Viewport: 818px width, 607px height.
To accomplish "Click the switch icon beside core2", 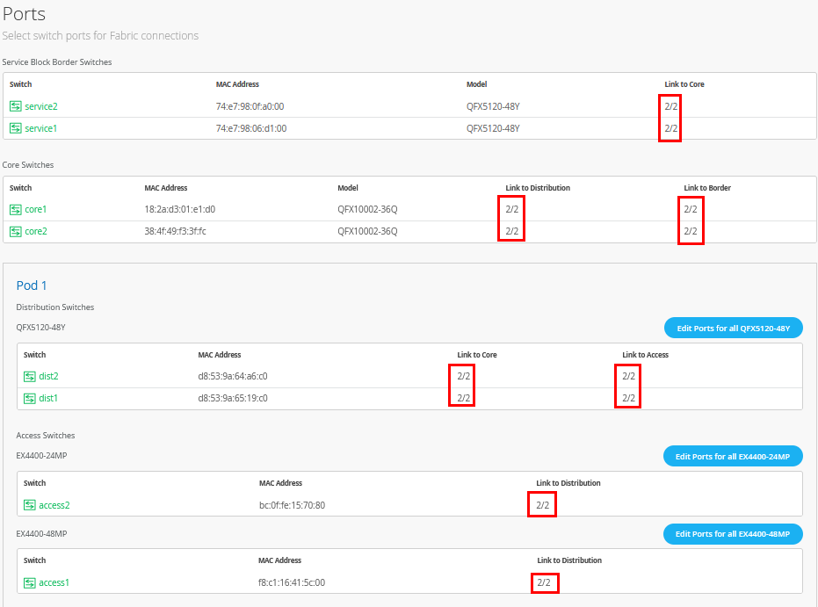I will 16,232.
